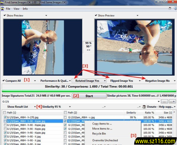Click the right preview image

[134, 47]
